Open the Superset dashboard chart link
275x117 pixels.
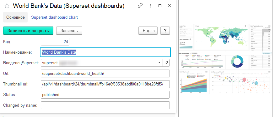[x=55, y=17]
